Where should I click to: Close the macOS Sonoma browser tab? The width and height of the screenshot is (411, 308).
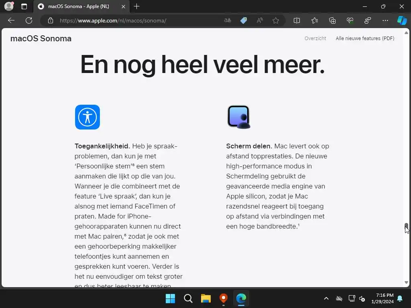tap(123, 6)
